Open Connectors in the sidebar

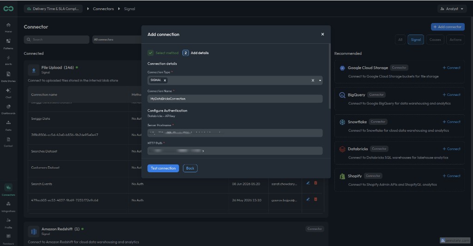click(8, 190)
